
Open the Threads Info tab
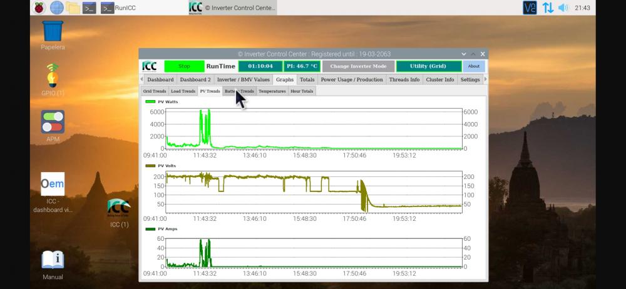(x=404, y=79)
